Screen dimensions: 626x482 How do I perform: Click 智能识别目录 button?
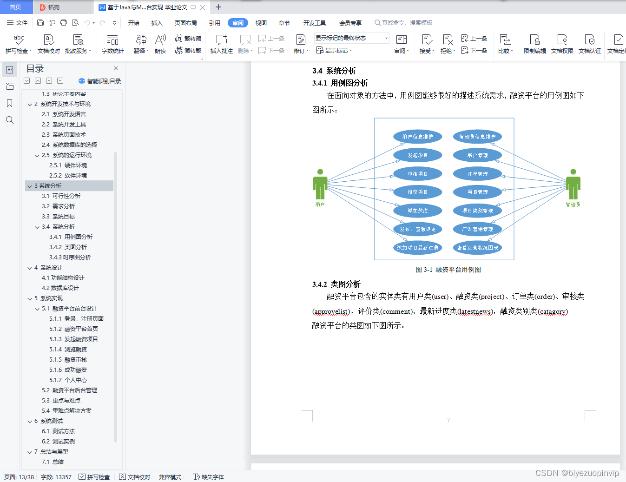(100, 81)
